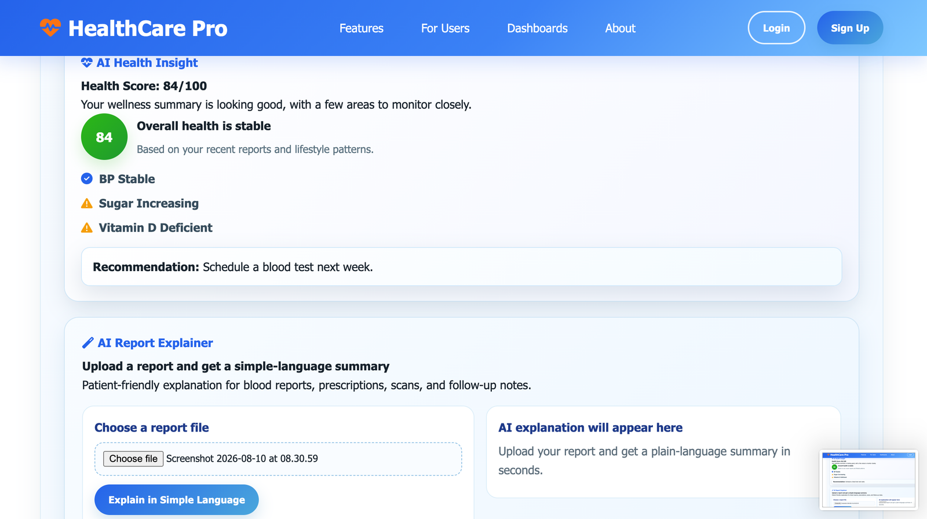Click the AI Health Insight heading
The height and width of the screenshot is (519, 927).
click(x=147, y=63)
